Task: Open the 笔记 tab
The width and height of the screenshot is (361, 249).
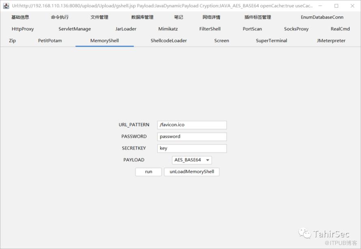Action: click(178, 17)
